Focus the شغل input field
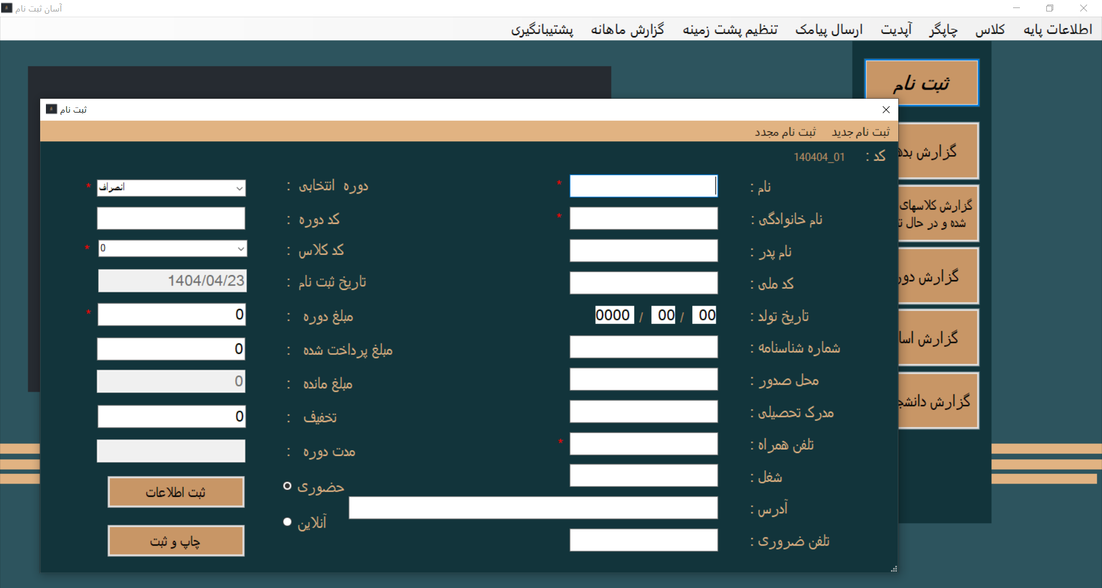The width and height of the screenshot is (1102, 588). (x=643, y=475)
